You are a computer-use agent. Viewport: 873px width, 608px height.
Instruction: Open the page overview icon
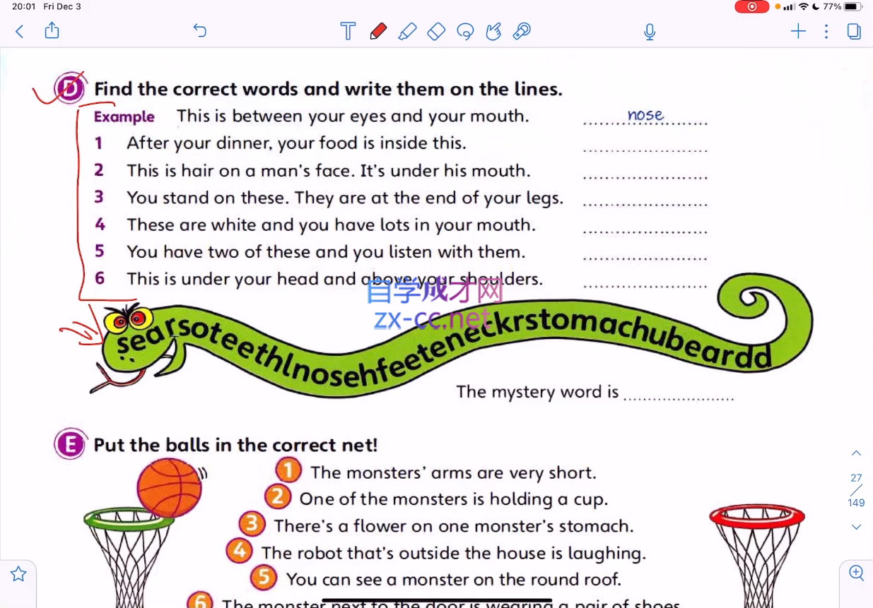(x=854, y=31)
